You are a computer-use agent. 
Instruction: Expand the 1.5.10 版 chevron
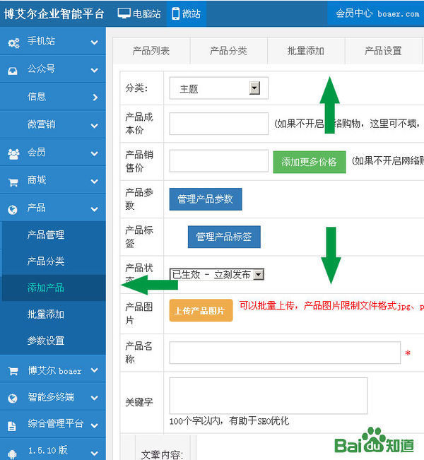pyautogui.click(x=95, y=453)
